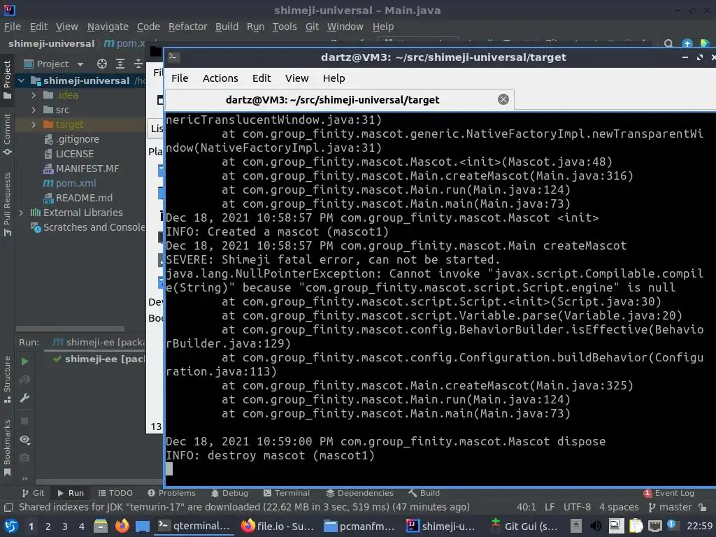Open the terminal View menu
716x537 pixels.
point(296,78)
